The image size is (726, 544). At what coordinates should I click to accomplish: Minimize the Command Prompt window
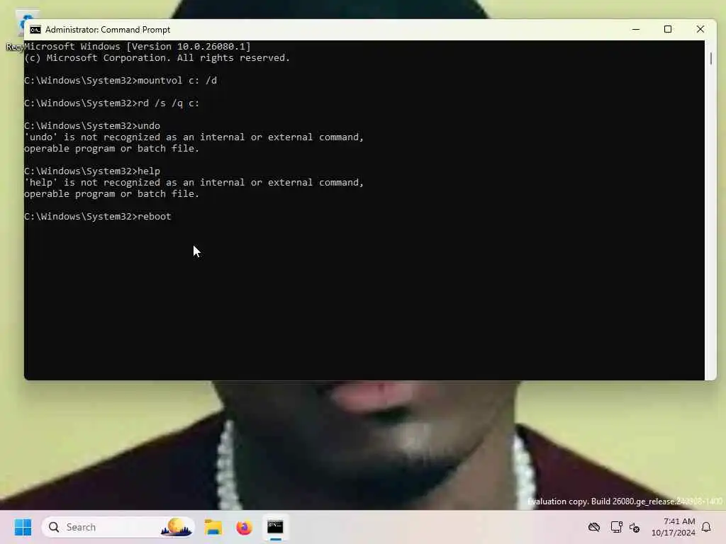pyautogui.click(x=636, y=30)
